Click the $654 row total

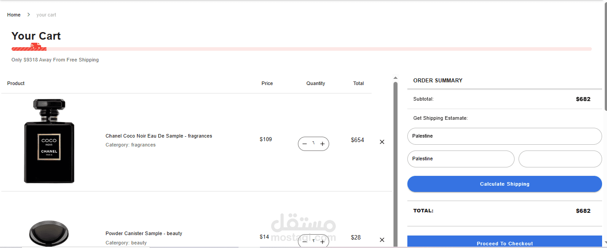[357, 140]
